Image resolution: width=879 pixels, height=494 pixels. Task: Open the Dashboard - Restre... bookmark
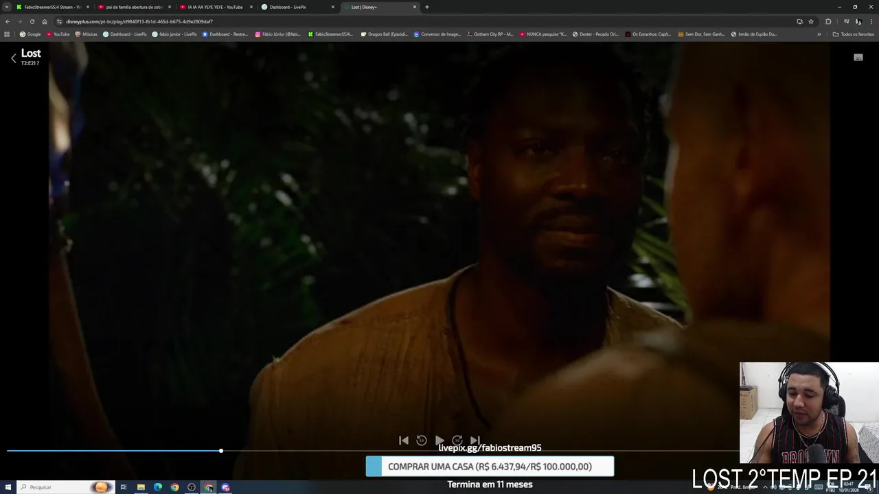[225, 34]
